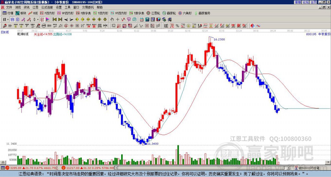The width and height of the screenshot is (331, 177).
Task: Open the 行情 market quotes view
Action: [x=8, y=13]
